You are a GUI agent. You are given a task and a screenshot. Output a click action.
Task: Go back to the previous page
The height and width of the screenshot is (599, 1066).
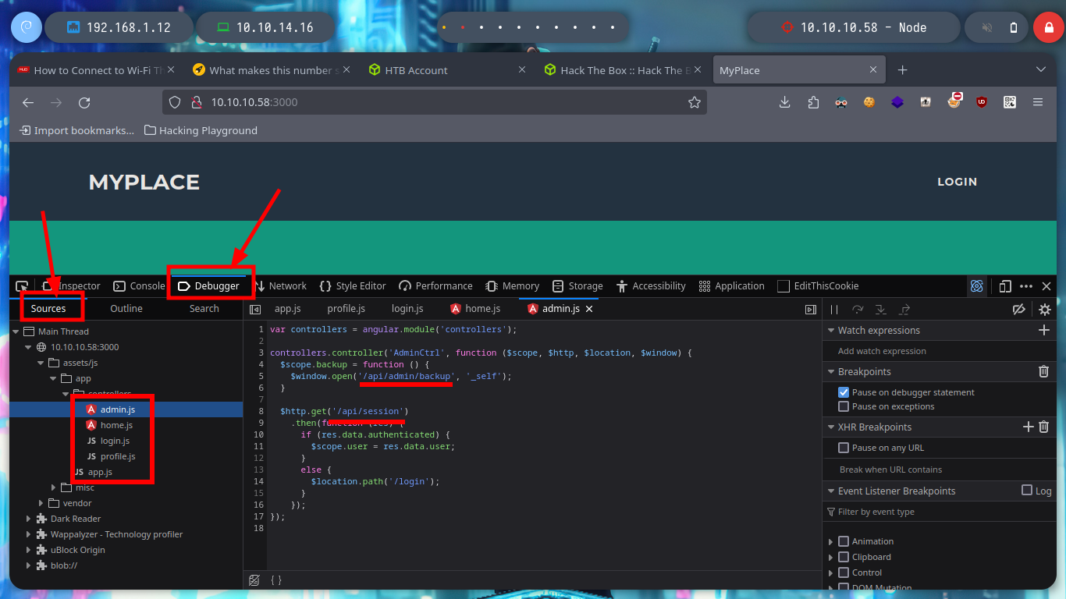click(28, 102)
